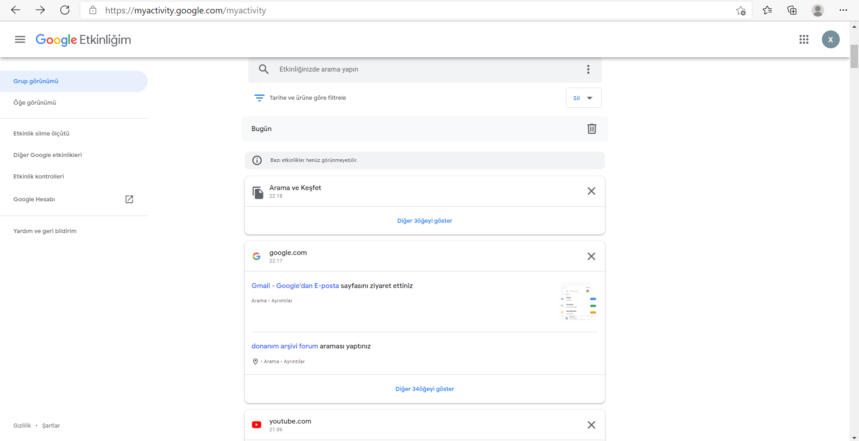
Task: Remove the Arama ve Keşfet card
Action: coord(591,191)
